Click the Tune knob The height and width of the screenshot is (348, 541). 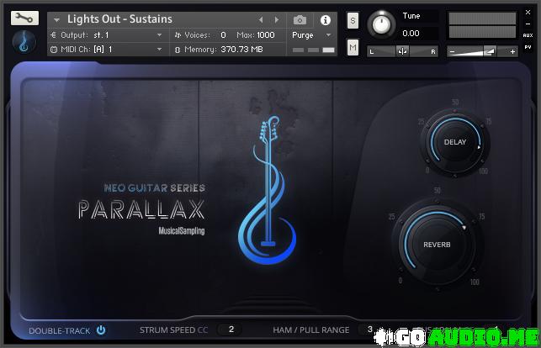[381, 24]
